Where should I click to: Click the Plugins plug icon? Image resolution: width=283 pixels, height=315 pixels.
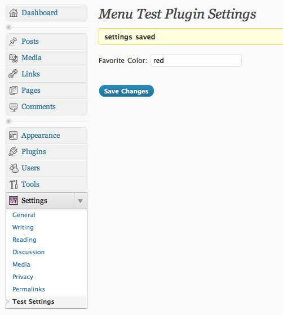click(x=13, y=152)
